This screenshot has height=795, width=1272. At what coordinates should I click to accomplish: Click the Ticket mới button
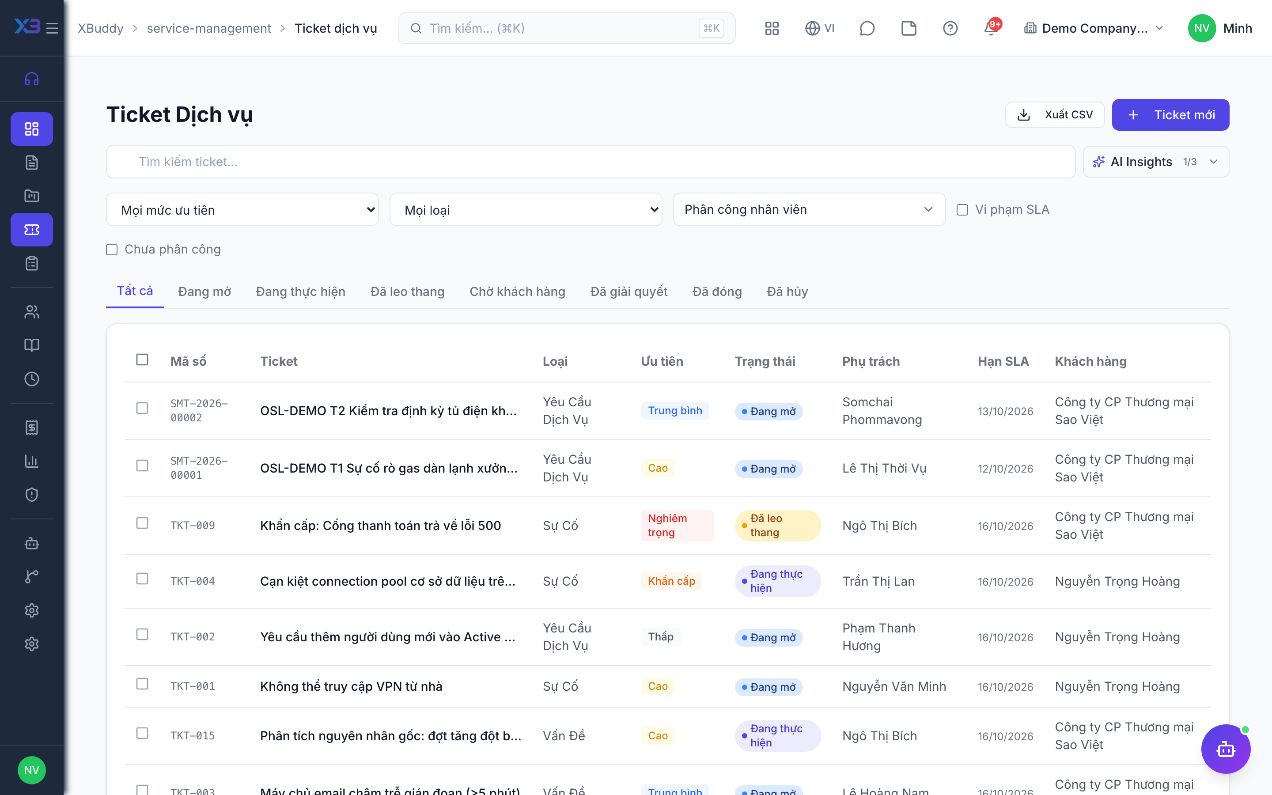coord(1170,115)
